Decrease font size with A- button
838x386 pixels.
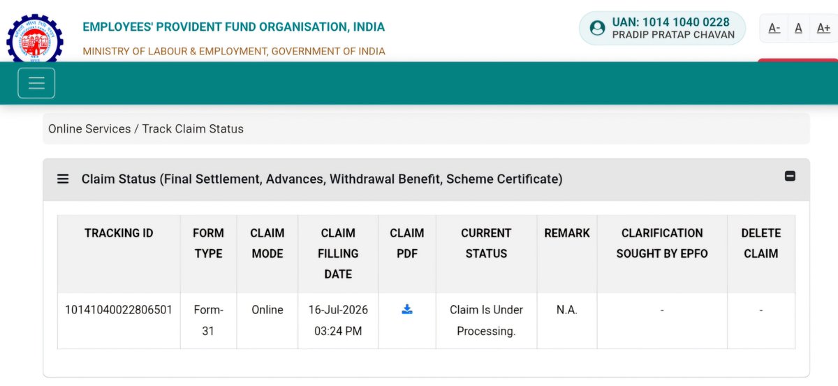coord(774,28)
